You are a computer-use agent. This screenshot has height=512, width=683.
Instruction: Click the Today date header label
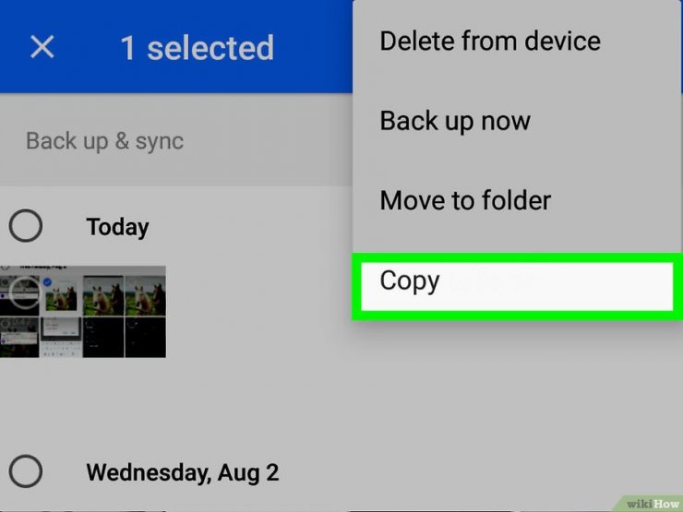(117, 227)
